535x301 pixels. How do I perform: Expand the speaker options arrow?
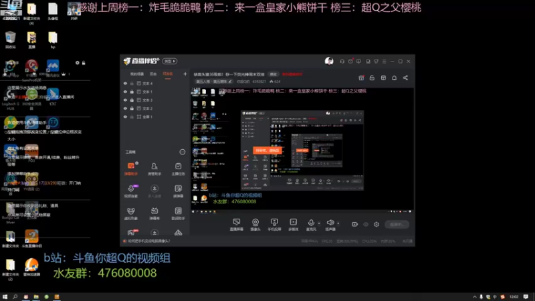338,223
